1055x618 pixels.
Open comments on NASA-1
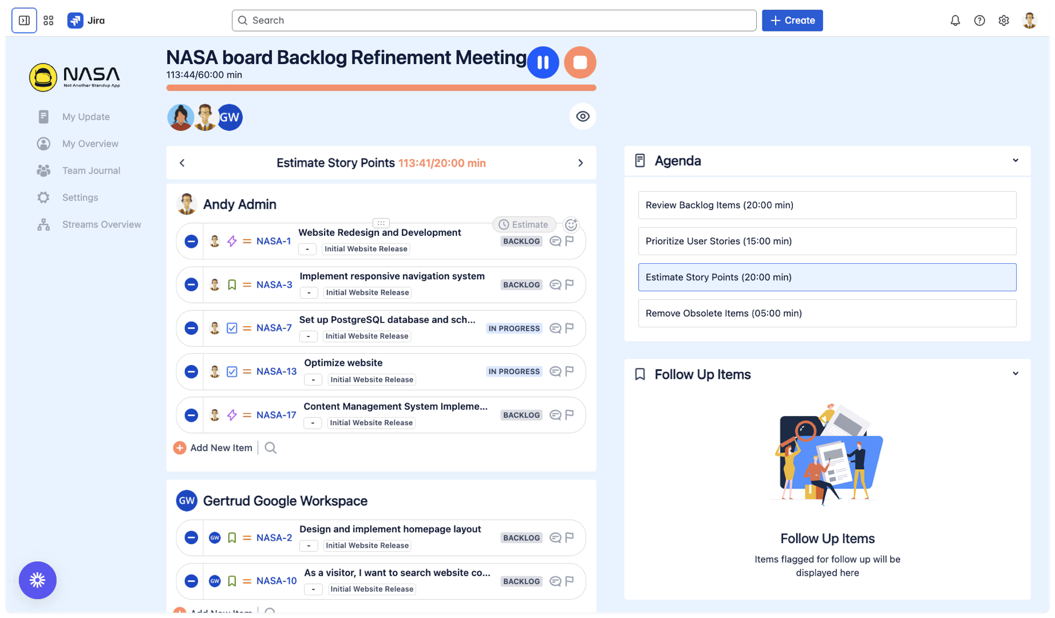tap(555, 241)
